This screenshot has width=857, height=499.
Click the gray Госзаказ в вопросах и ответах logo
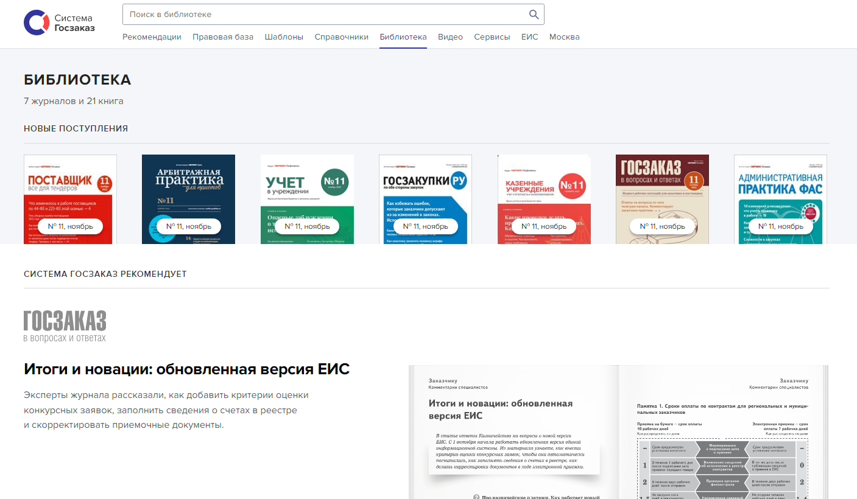click(x=65, y=326)
